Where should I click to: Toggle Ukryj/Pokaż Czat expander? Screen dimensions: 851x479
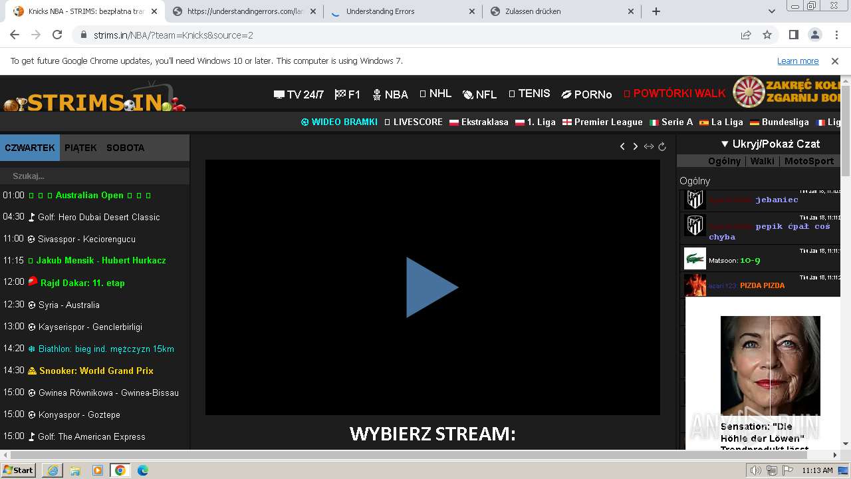pyautogui.click(x=771, y=144)
